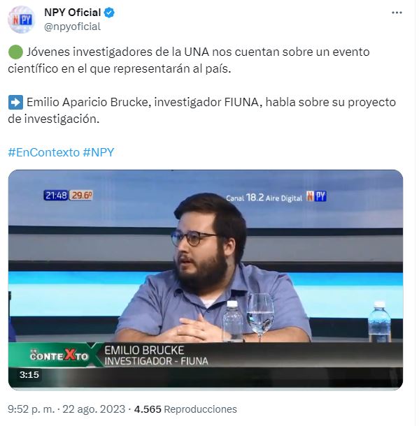Click the 3:15 video duration badge
Image resolution: width=419 pixels, height=426 pixels.
tap(29, 375)
